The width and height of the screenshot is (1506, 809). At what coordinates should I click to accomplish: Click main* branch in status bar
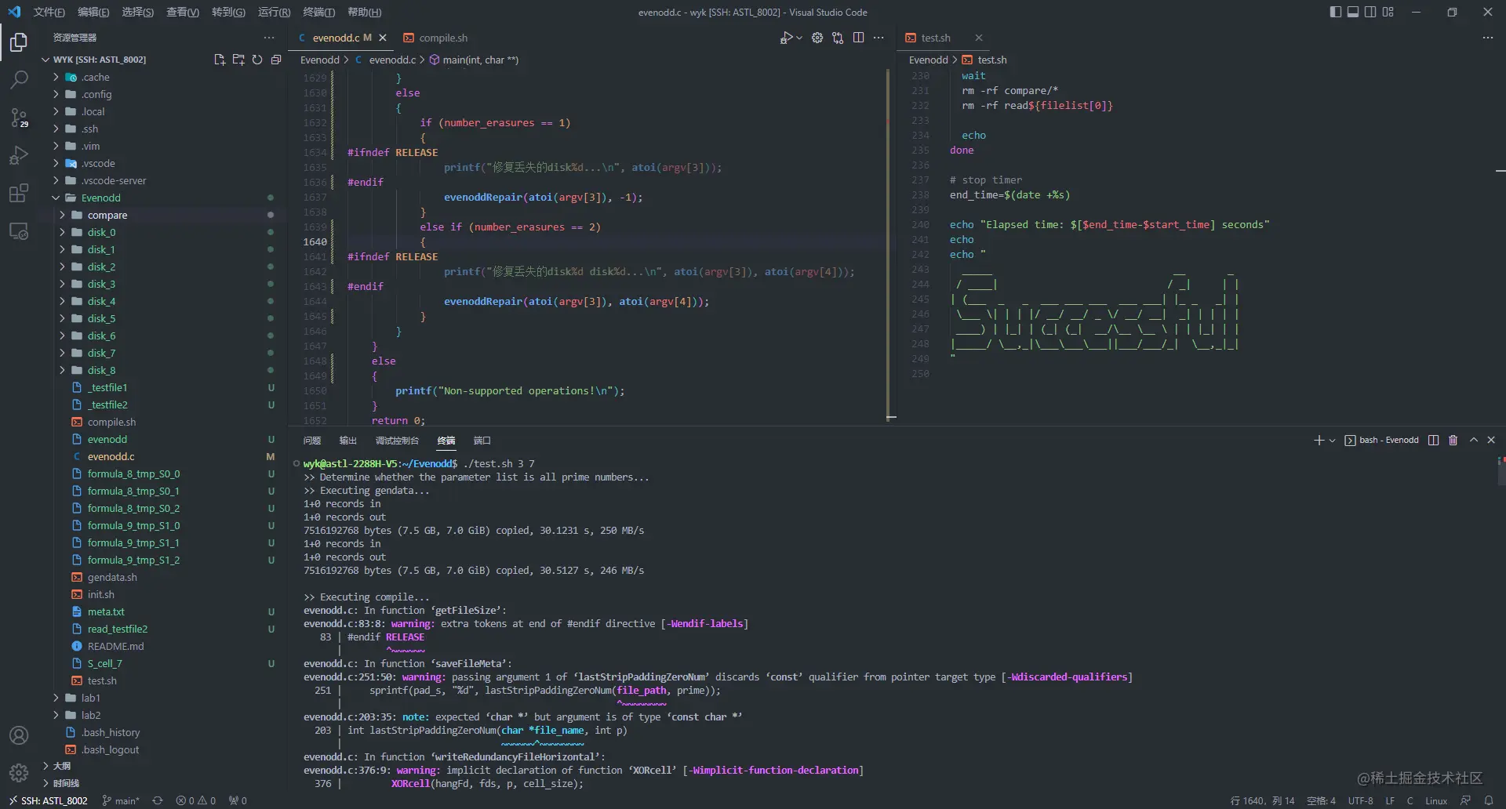point(121,800)
